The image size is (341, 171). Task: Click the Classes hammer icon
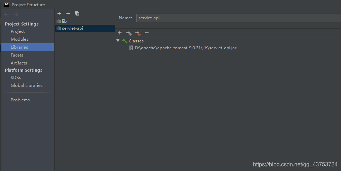tap(125, 41)
